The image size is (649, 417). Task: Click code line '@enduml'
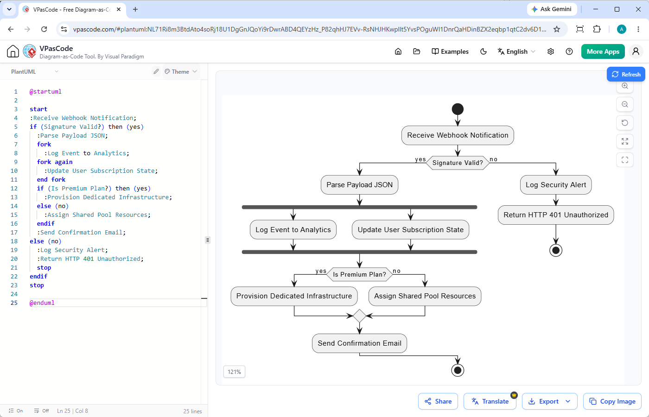42,303
